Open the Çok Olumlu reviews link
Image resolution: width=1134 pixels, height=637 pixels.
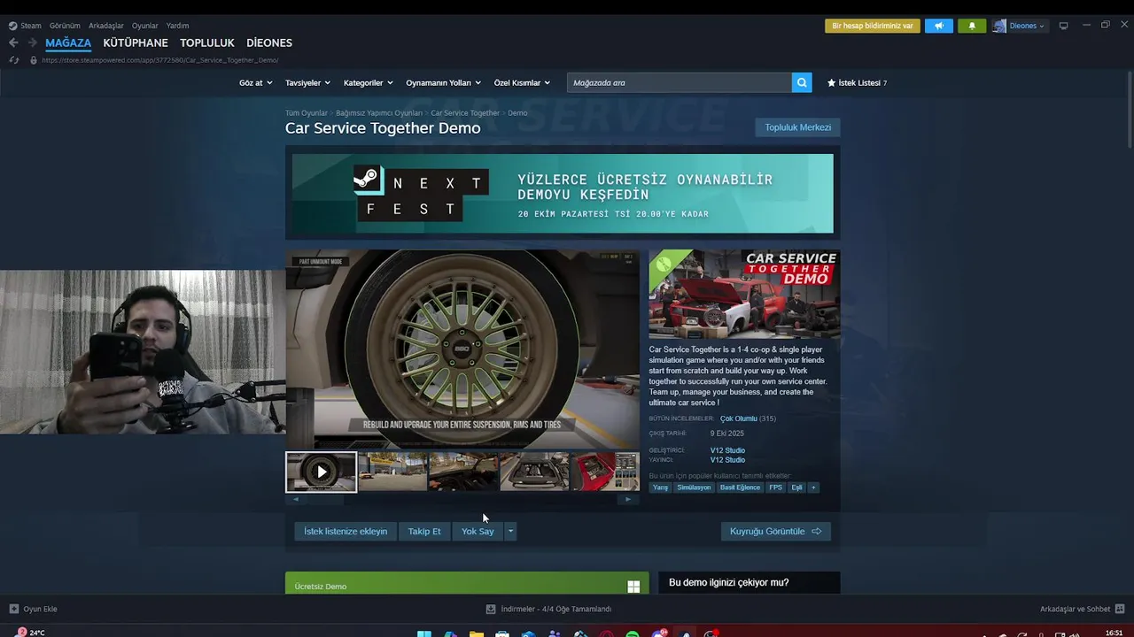pos(739,418)
